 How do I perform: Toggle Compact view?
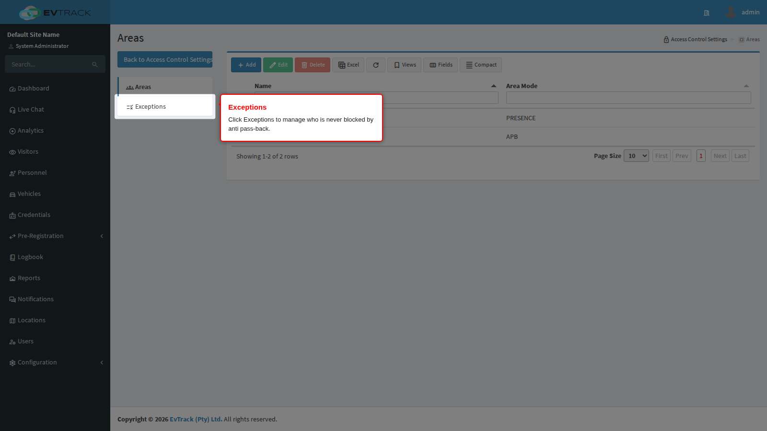click(481, 65)
